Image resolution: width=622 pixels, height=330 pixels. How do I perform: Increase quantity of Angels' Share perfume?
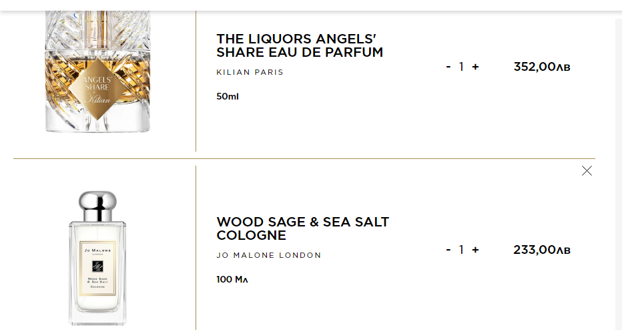tap(475, 67)
